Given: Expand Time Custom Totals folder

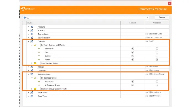Looking at the screenshot, I should (32, 63).
